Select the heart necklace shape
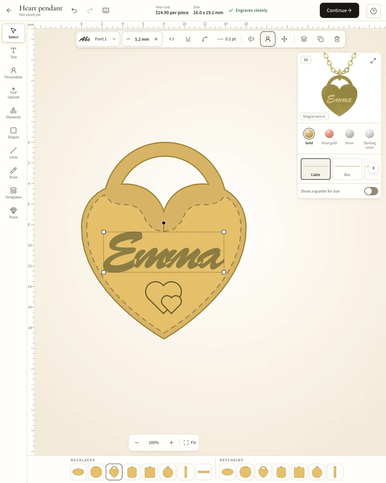The height and width of the screenshot is (483, 386). [114, 472]
